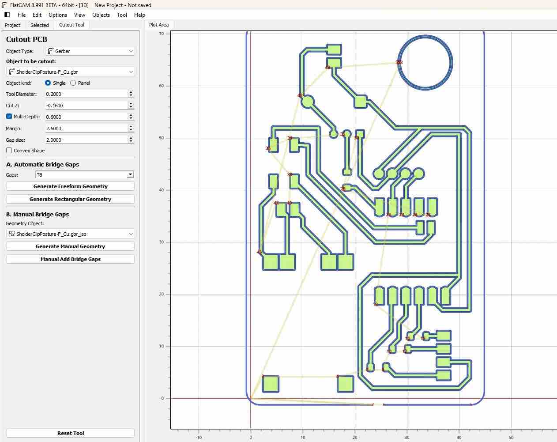Click the geometry icon in Geometry Object field
The image size is (557, 442).
pyautogui.click(x=12, y=234)
